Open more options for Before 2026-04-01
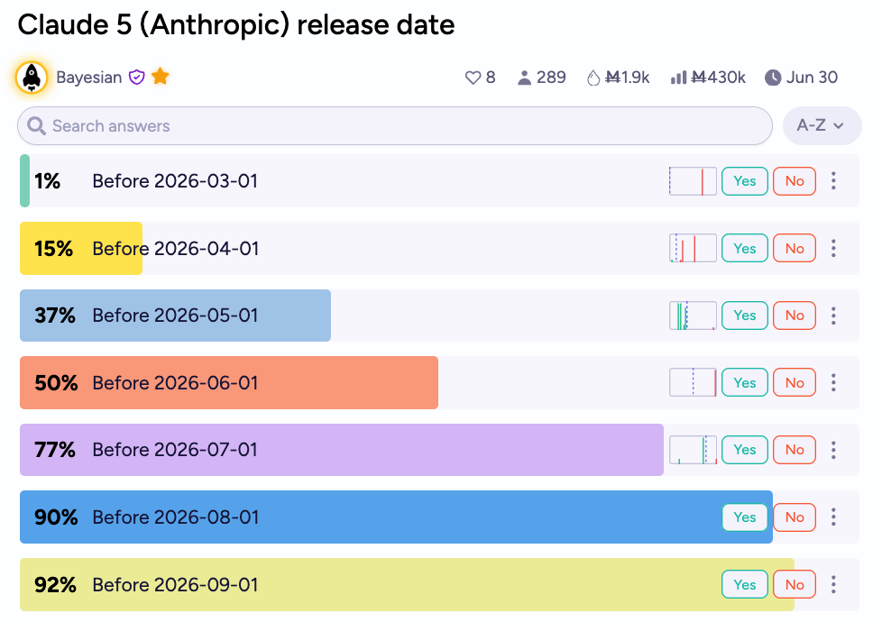Viewport: 882px width, 622px height. click(833, 248)
